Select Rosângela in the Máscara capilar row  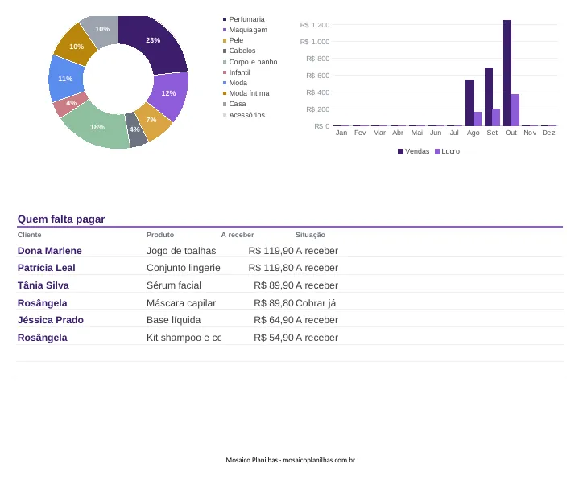42,303
